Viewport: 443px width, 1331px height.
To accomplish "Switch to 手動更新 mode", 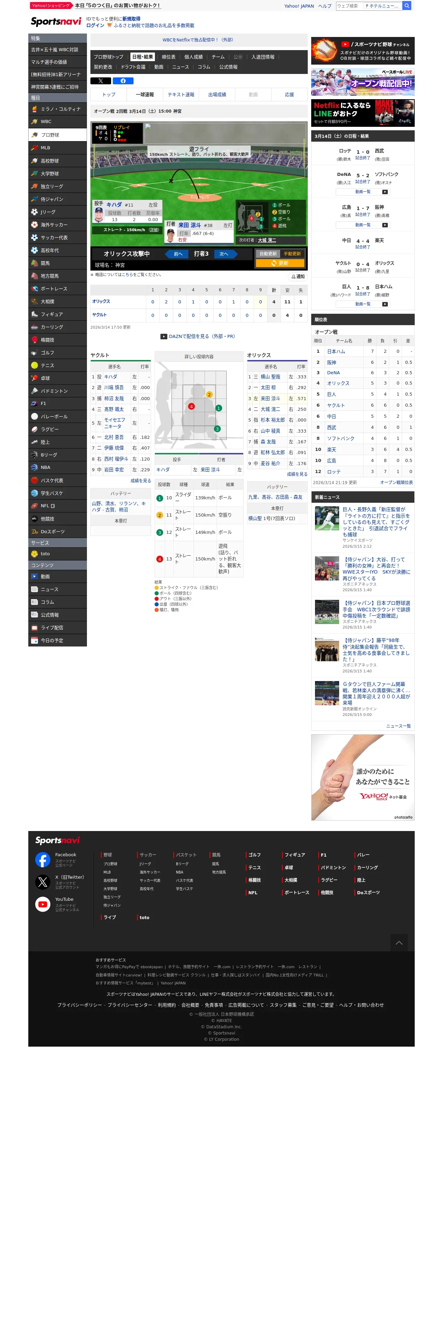I will click(293, 254).
